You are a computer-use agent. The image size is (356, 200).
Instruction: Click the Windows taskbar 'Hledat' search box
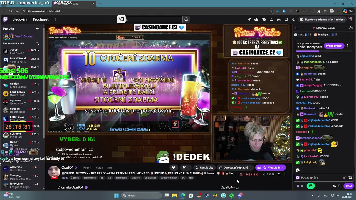point(141,196)
